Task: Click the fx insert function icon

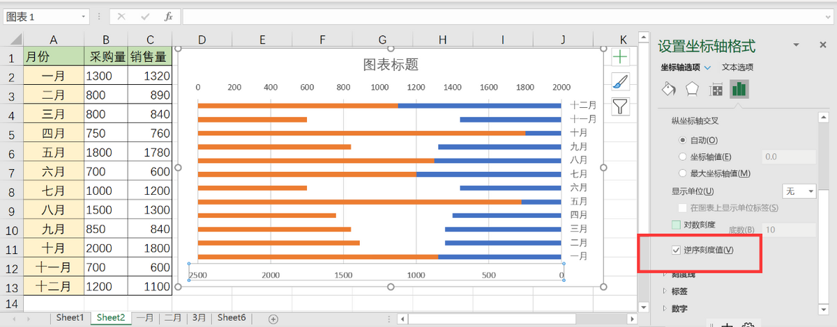Action: 168,16
